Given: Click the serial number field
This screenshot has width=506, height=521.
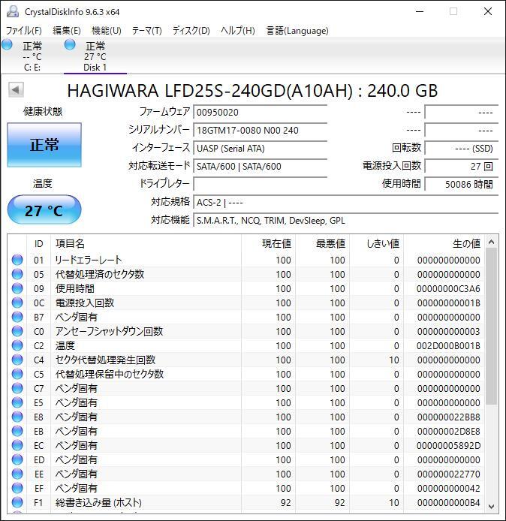Looking at the screenshot, I should pyautogui.click(x=261, y=131).
